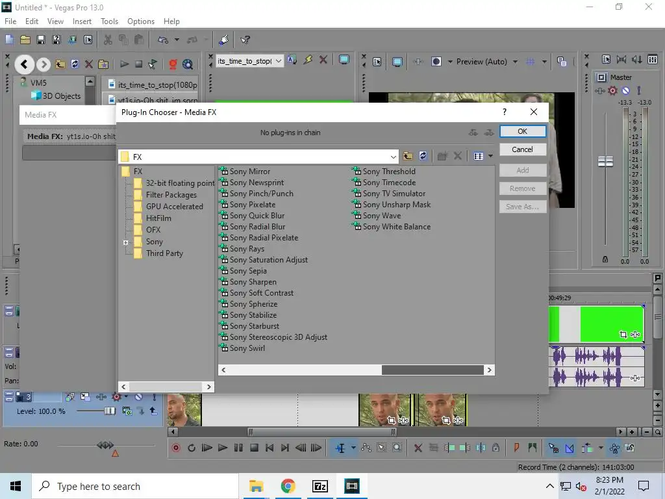
Task: Open the Edit menu
Action: point(31,21)
